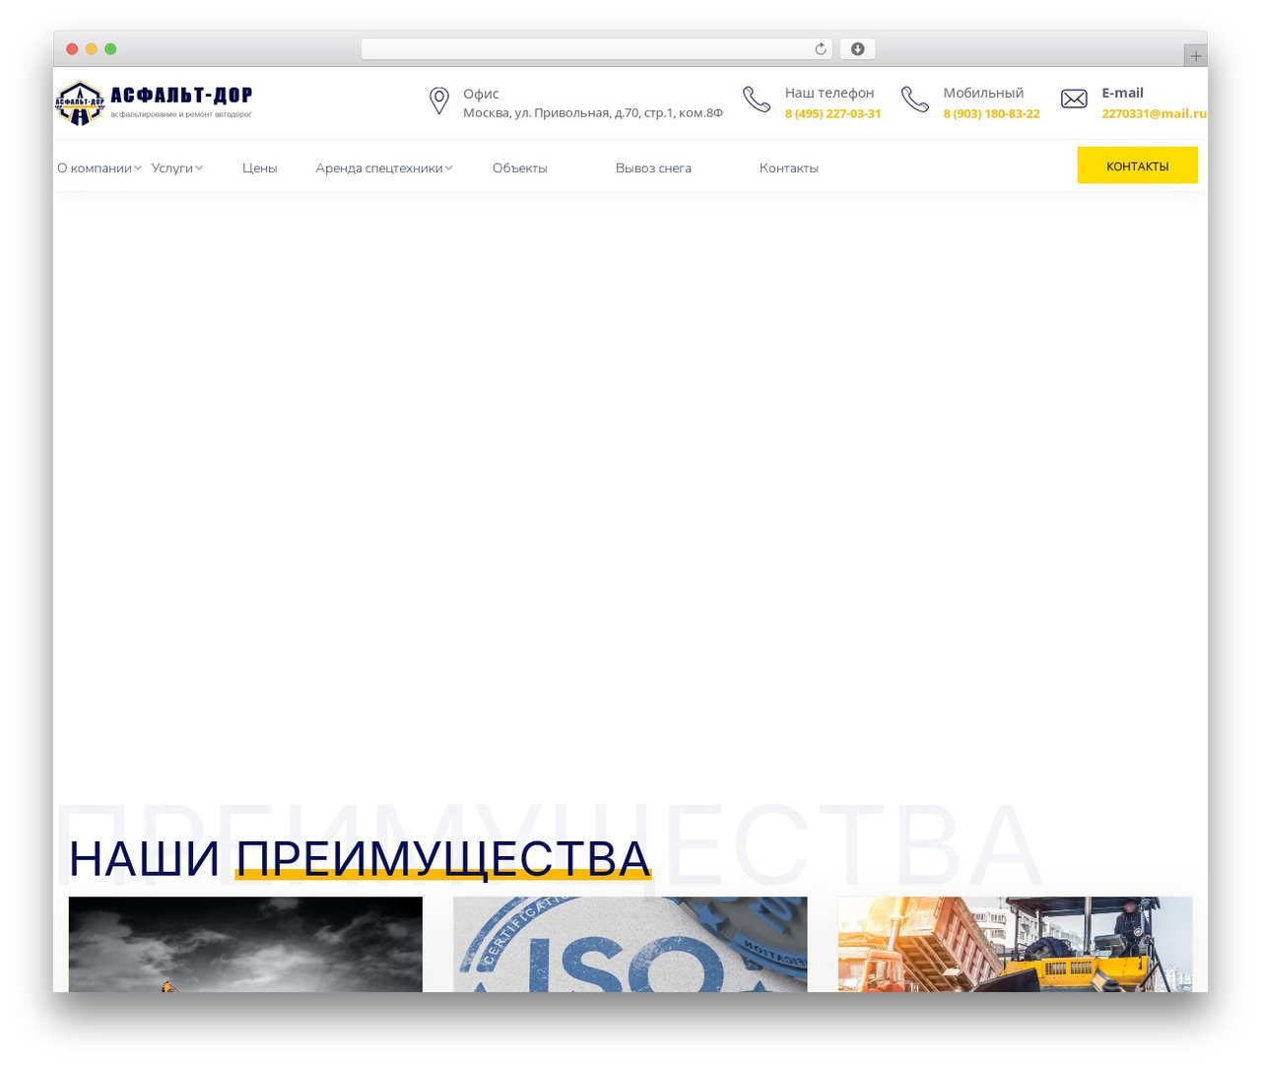The width and height of the screenshot is (1261, 1068).
Task: Click the office address Москва, ул. Привольная text
Action: (x=593, y=113)
